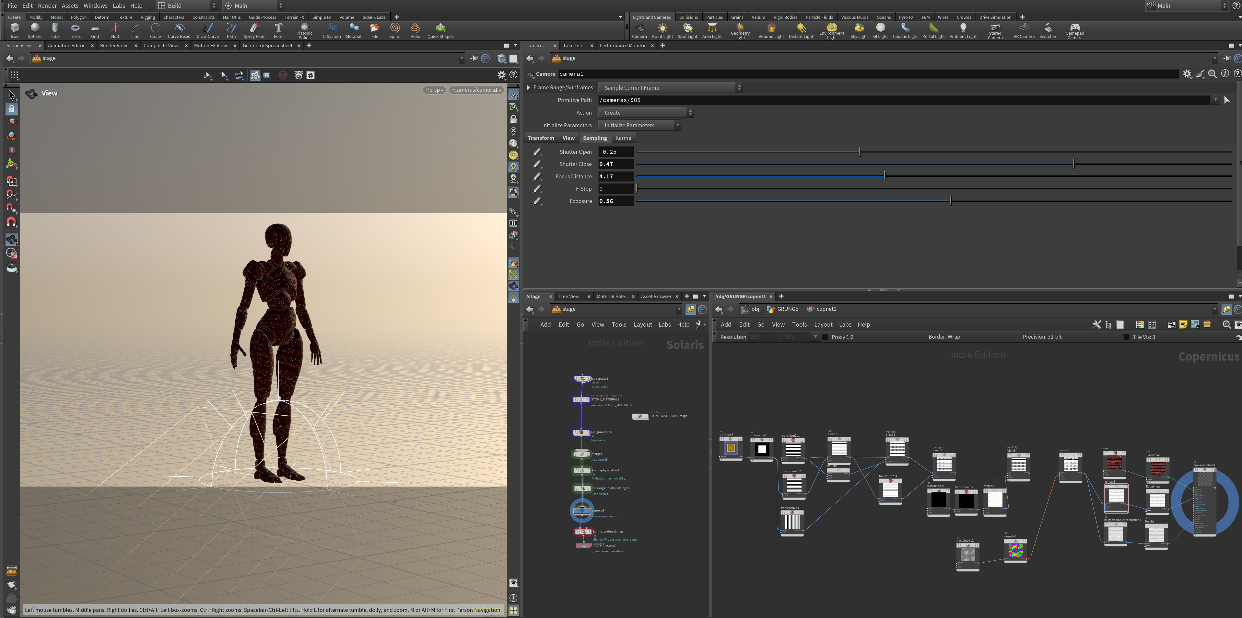
Task: Open the Persp viewport dropdown
Action: click(434, 90)
